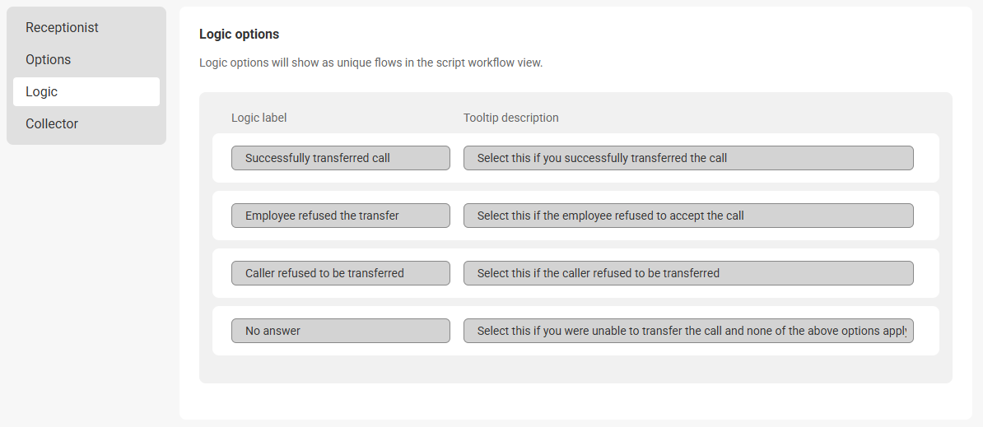
Task: Edit tooltip 'unable to transfer the call' field
Action: pyautogui.click(x=687, y=331)
